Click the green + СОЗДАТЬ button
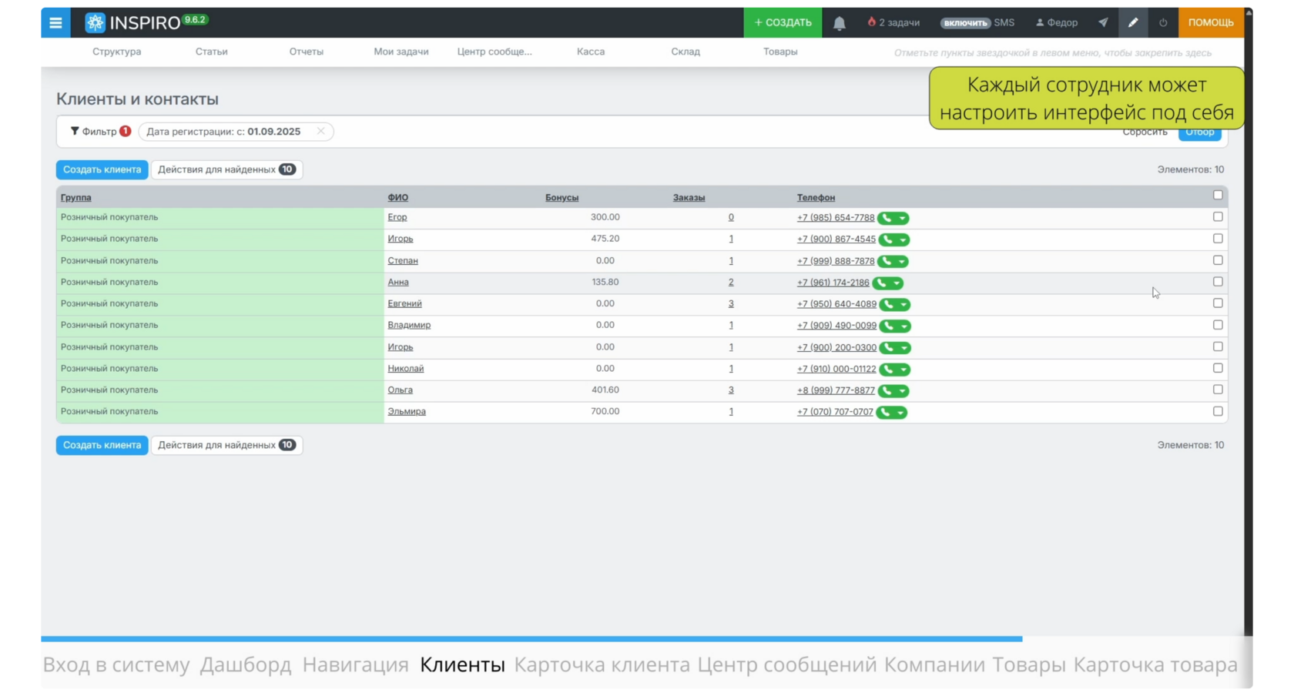Screen dimensions: 1294x696 coord(783,23)
